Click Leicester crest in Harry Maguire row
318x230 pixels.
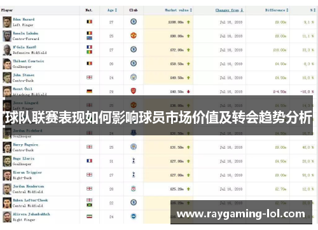[x=134, y=147]
